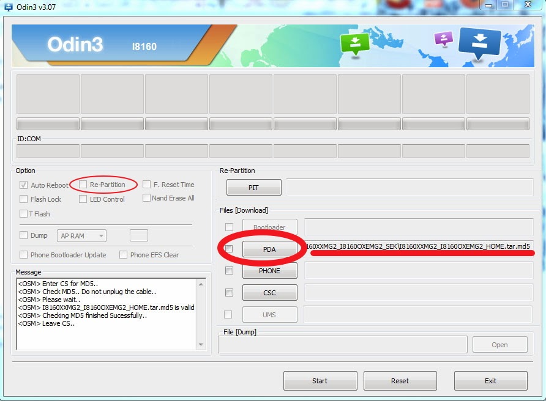This screenshot has height=401, width=546.
Task: Enable the T Flash checkbox
Action: (x=23, y=213)
